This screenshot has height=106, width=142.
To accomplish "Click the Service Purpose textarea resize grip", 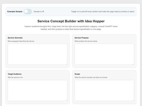I will point(134,64).
